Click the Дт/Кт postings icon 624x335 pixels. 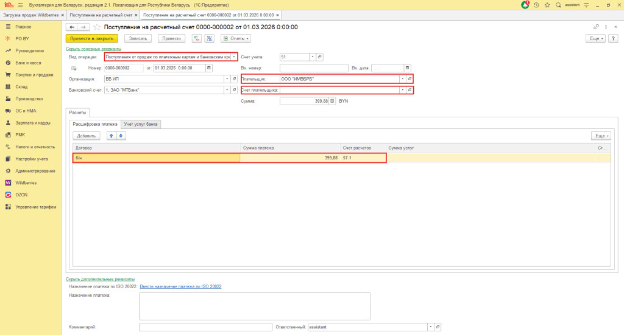tap(196, 38)
